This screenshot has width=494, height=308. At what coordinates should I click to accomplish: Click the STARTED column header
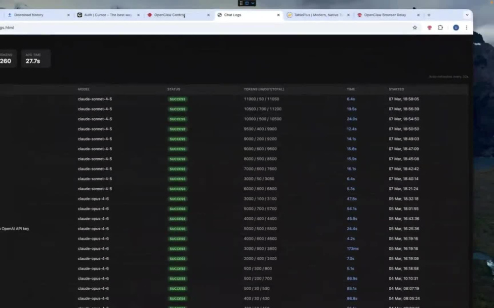tap(396, 89)
